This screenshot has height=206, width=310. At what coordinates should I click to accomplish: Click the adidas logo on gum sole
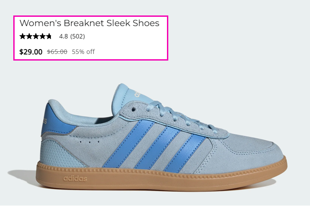click(75, 179)
